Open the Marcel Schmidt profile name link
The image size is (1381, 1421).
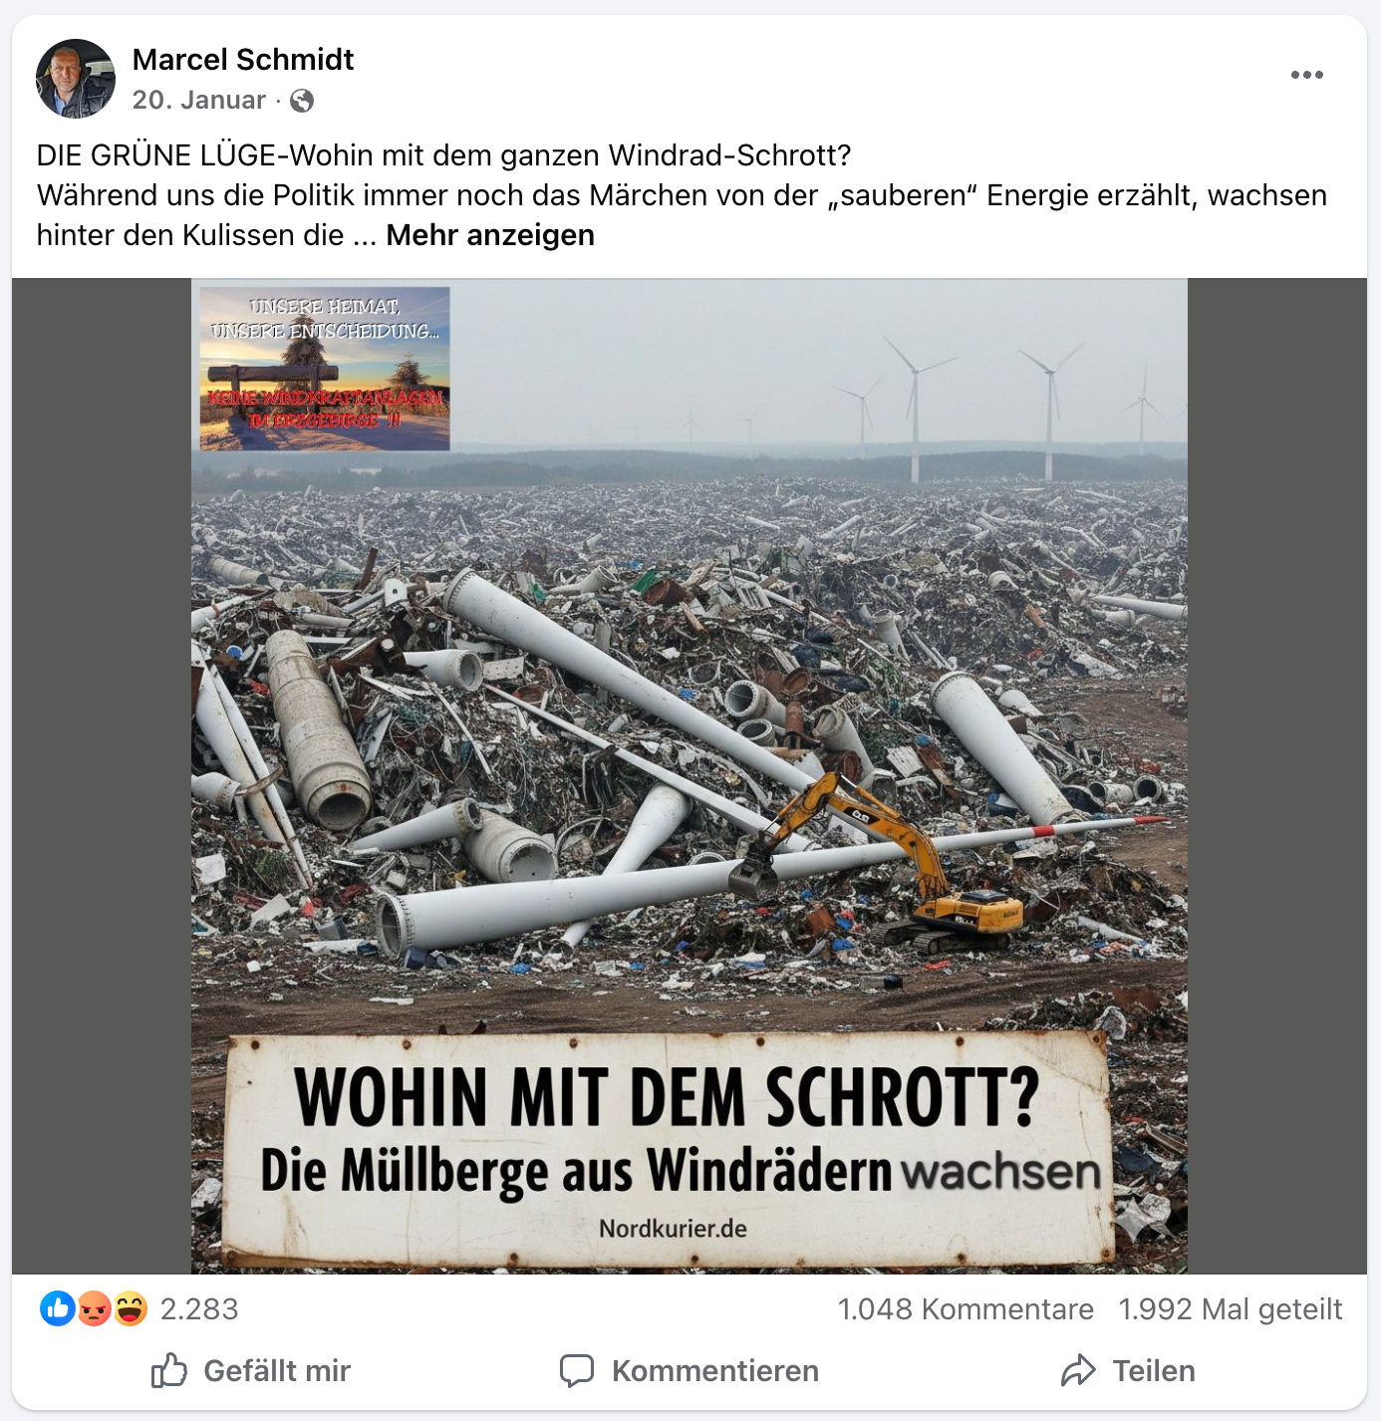(x=243, y=60)
